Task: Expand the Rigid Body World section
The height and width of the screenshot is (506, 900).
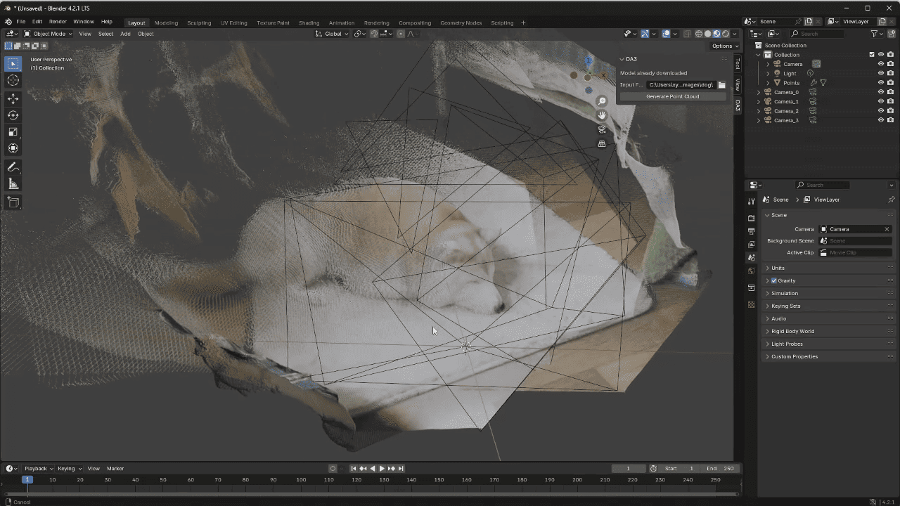Action: 792,331
